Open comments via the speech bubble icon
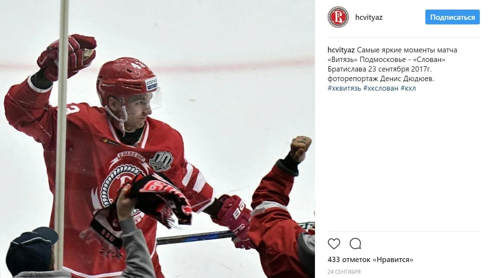The image size is (488, 278). click(355, 244)
